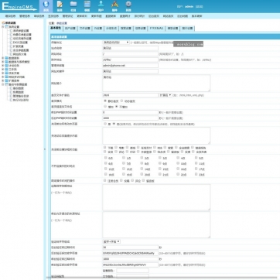Open the 扩展名 dropdown beside .html field
280x280 pixels.
tap(166, 95)
